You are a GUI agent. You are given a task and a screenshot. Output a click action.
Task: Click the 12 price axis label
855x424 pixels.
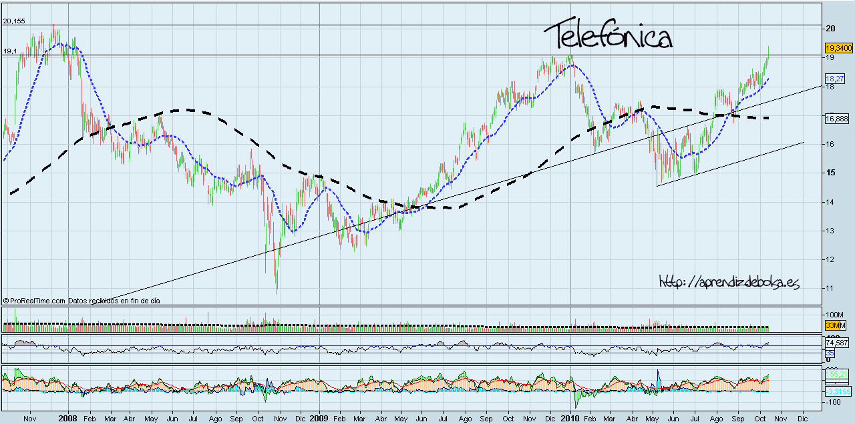pyautogui.click(x=832, y=259)
